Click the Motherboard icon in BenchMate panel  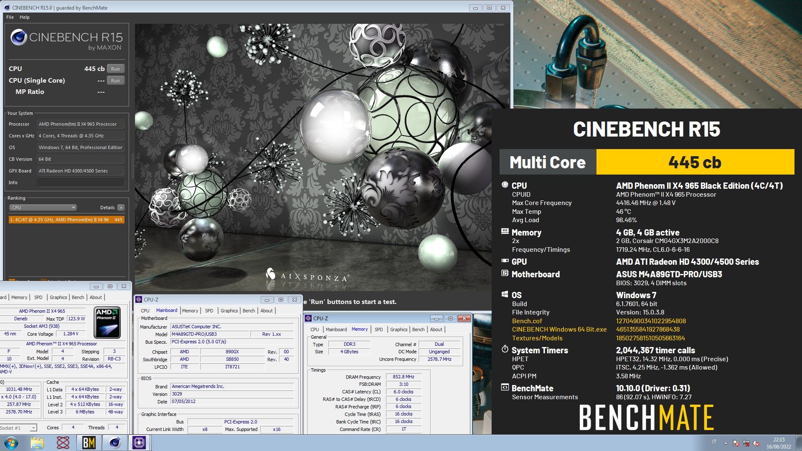[505, 273]
